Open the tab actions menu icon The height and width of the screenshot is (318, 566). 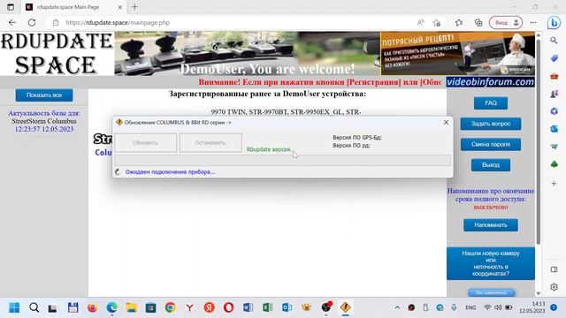[x=11, y=7]
